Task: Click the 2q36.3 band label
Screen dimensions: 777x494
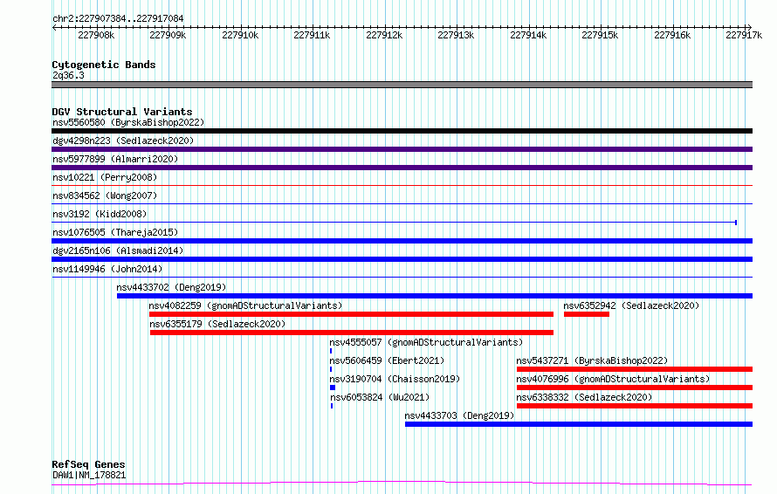Action: coord(68,75)
